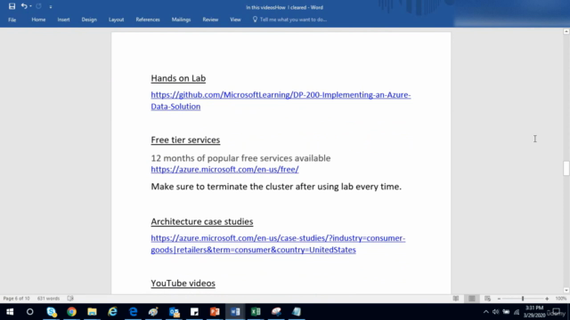
Task: Open the Snipping Tool on taskbar
Action: (x=276, y=312)
